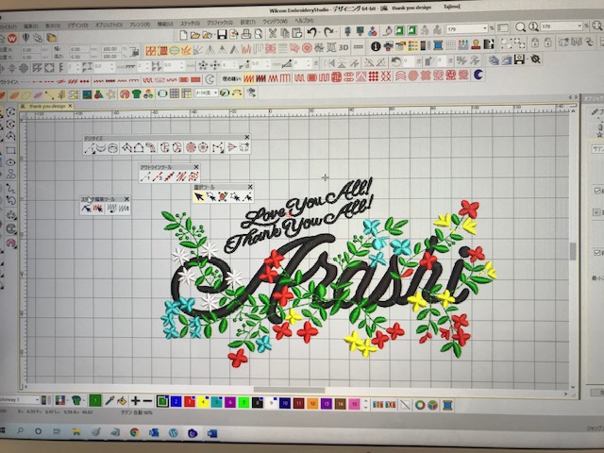Close the デジタイズ floating toolbar

[247, 137]
